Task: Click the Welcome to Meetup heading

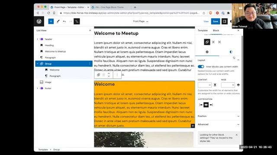Action: (x=116, y=34)
